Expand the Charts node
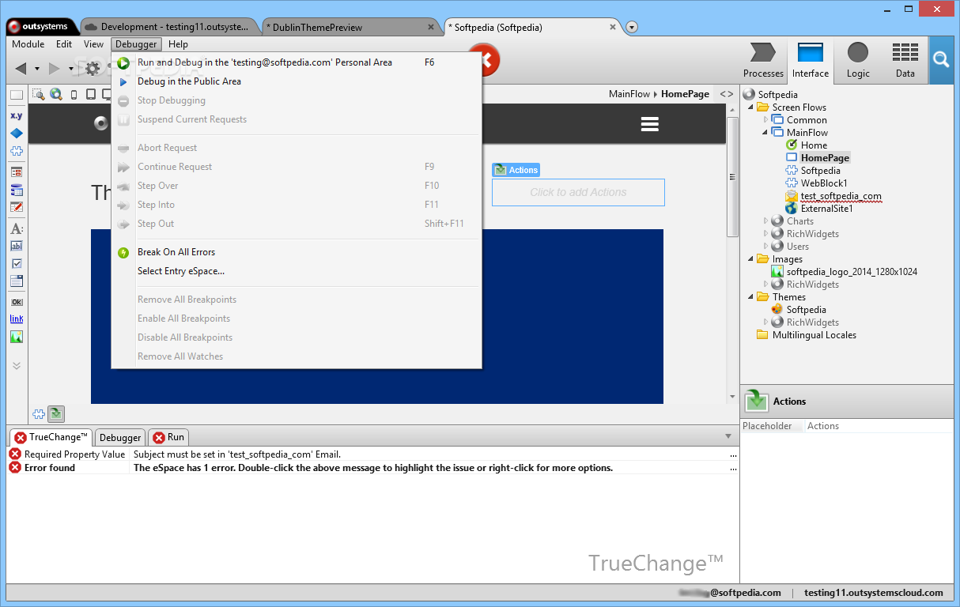This screenshot has height=607, width=960. pyautogui.click(x=765, y=221)
